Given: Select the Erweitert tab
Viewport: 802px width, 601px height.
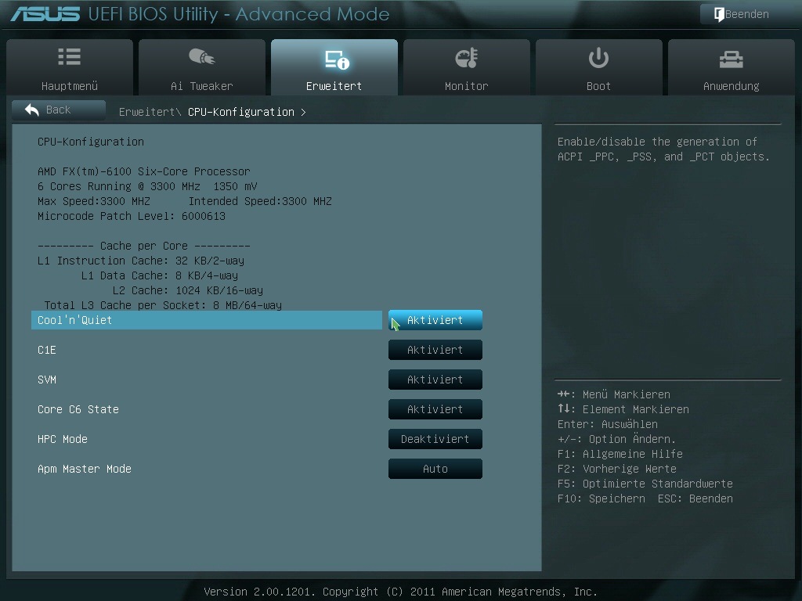Looking at the screenshot, I should click(x=334, y=67).
